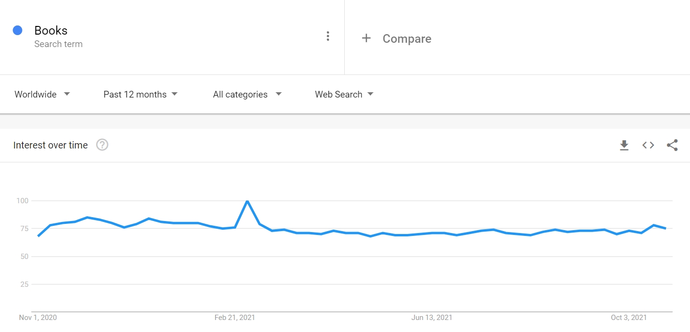Change the search type via Web Search dropdown
This screenshot has height=332, width=690.
tap(344, 94)
